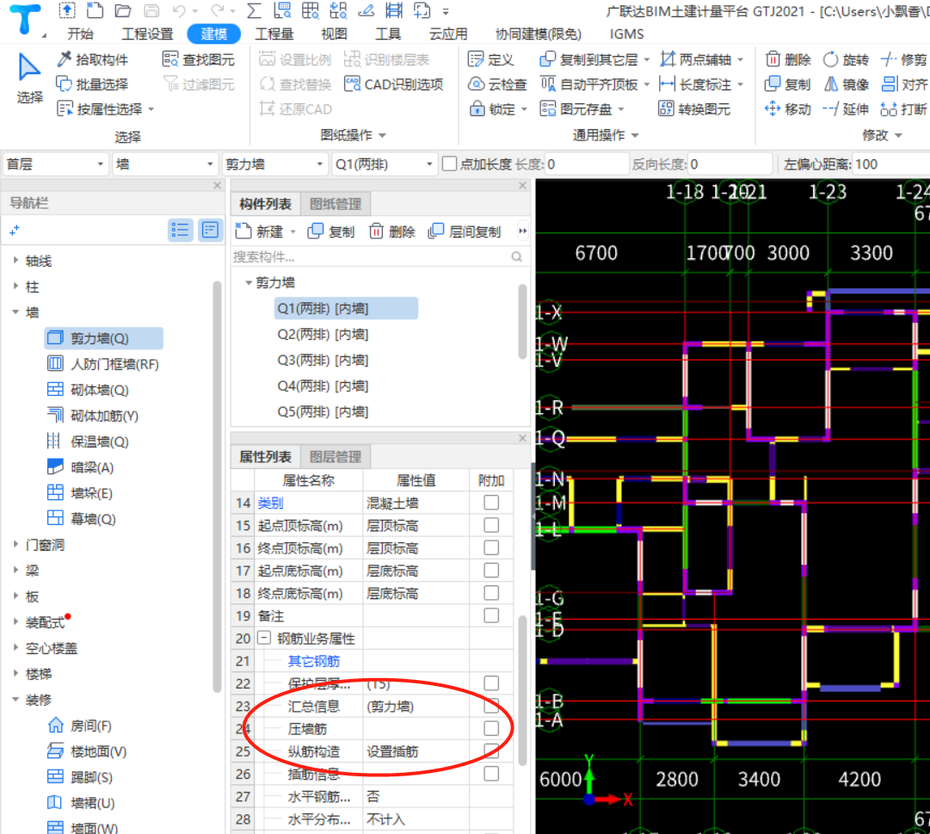930x834 pixels.
Task: Open the 按属性选择 dropdown arrow
Action: (x=151, y=109)
